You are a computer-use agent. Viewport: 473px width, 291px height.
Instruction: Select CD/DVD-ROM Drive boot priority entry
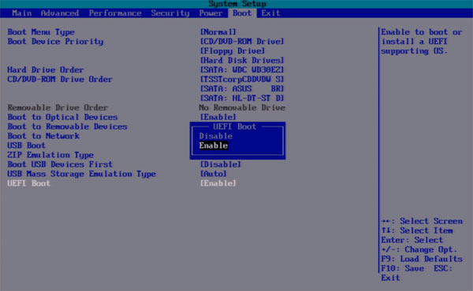(242, 41)
